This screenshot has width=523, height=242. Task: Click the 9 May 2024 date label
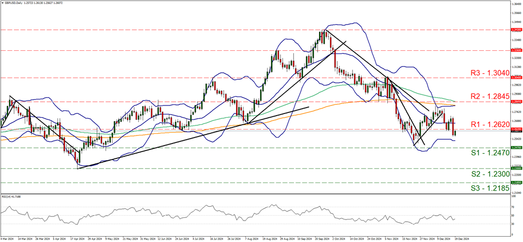tap(112, 239)
